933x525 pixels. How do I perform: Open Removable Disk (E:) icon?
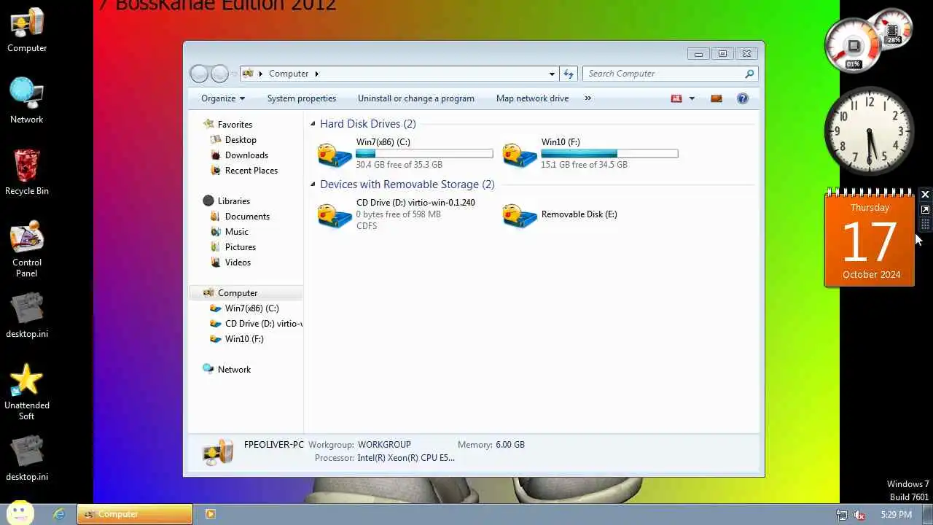click(x=520, y=215)
